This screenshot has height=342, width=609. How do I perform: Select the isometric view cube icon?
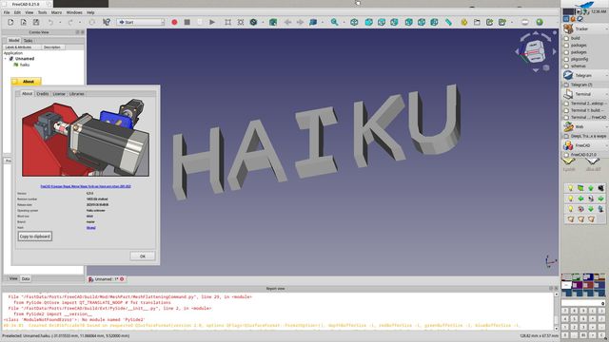click(x=354, y=23)
